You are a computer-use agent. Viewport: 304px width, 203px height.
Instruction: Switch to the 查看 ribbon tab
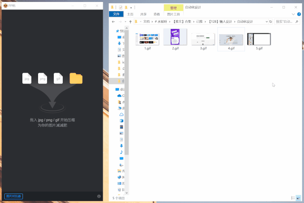(x=157, y=14)
